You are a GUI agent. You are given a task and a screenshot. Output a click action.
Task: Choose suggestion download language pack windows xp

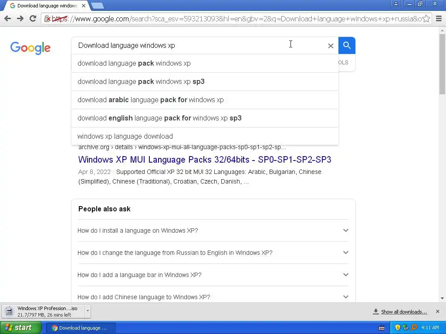click(x=205, y=63)
